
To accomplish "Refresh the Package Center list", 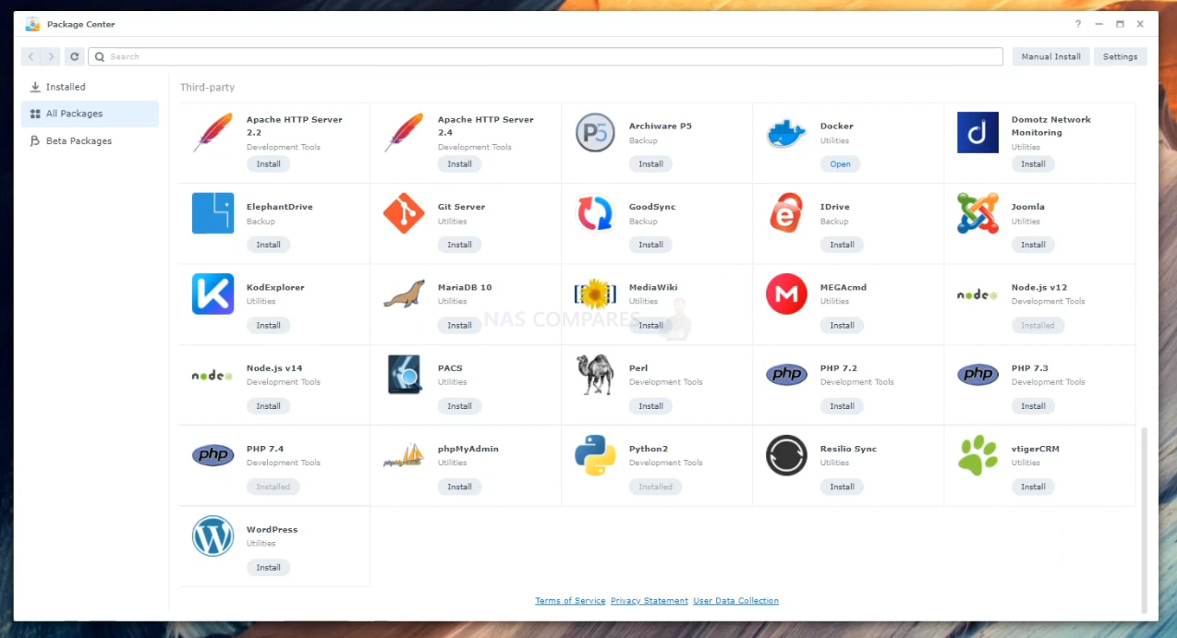I will point(75,56).
